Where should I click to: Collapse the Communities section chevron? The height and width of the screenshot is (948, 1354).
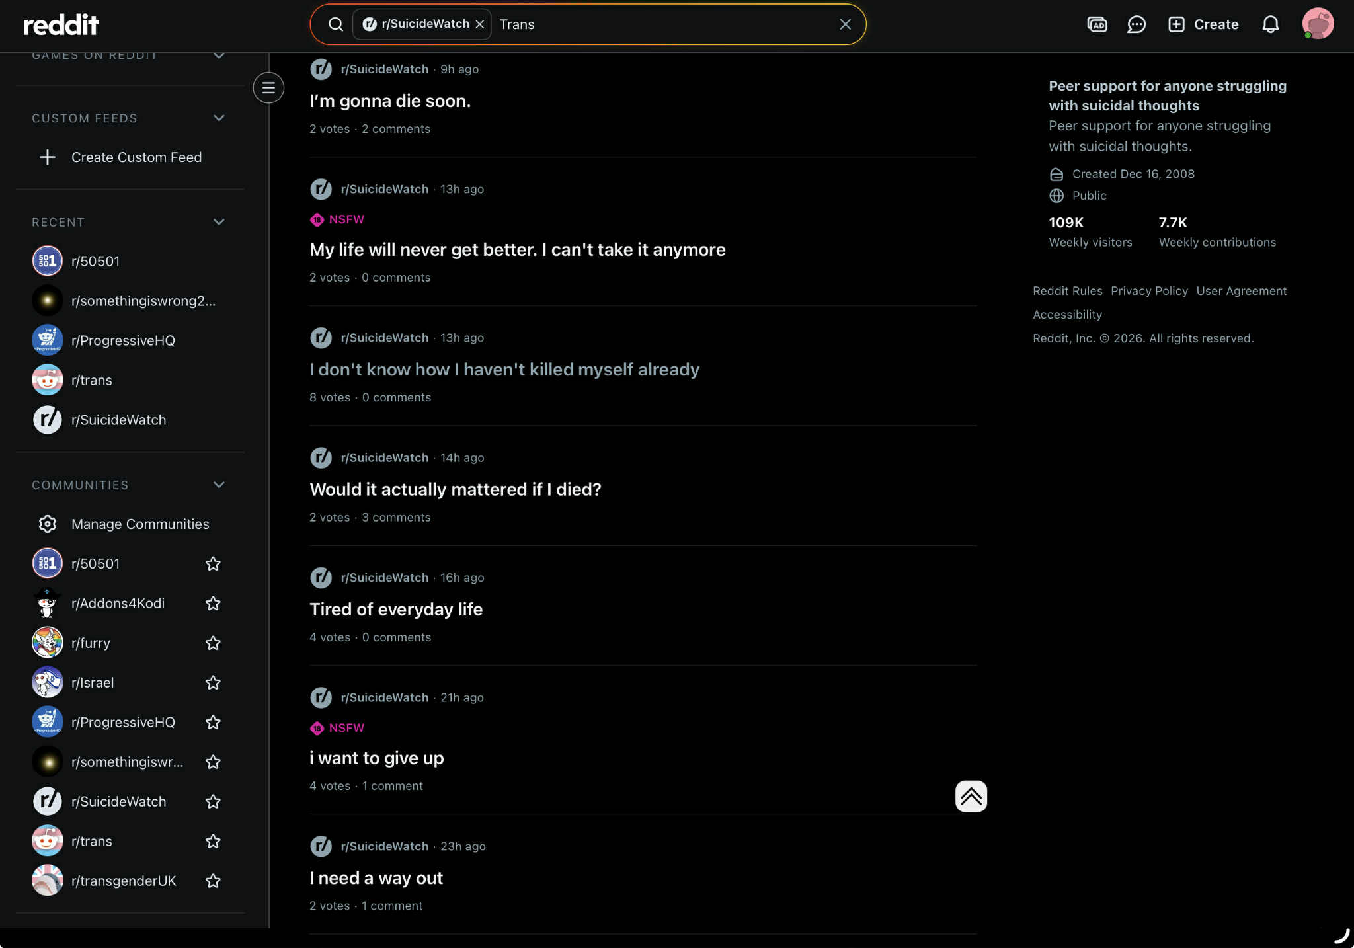[219, 485]
